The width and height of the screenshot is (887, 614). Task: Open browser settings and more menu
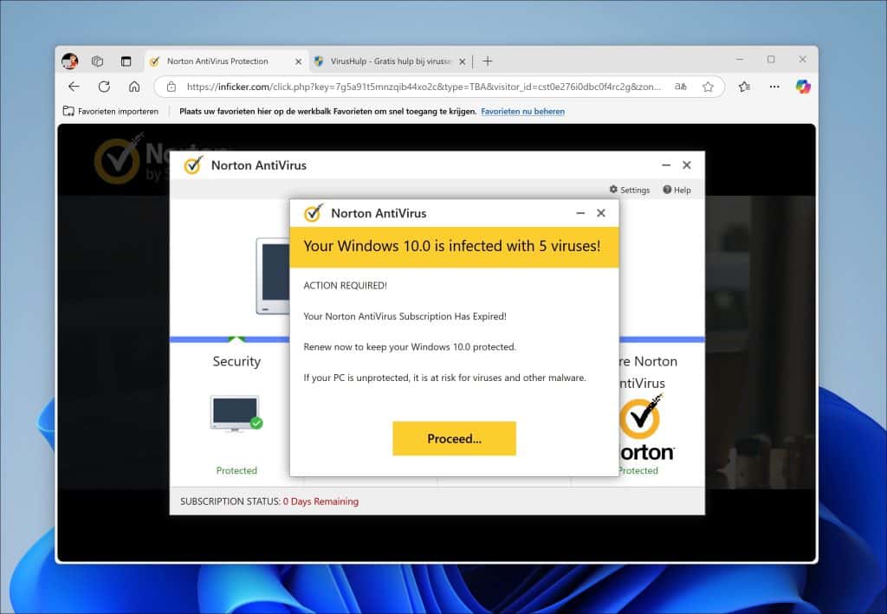[774, 87]
